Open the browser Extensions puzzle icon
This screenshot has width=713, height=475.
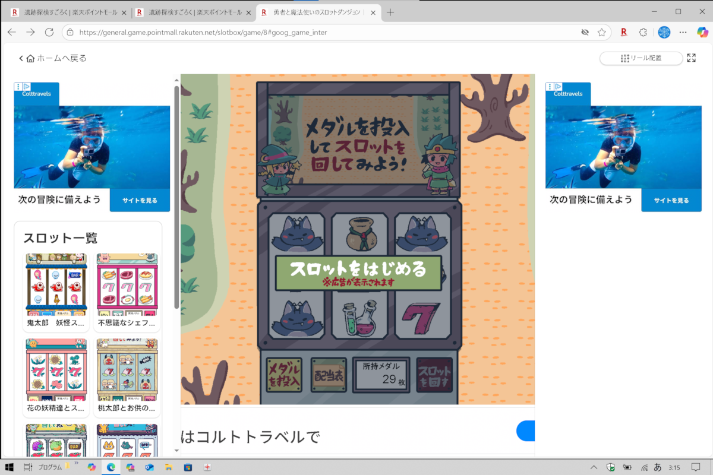click(643, 33)
